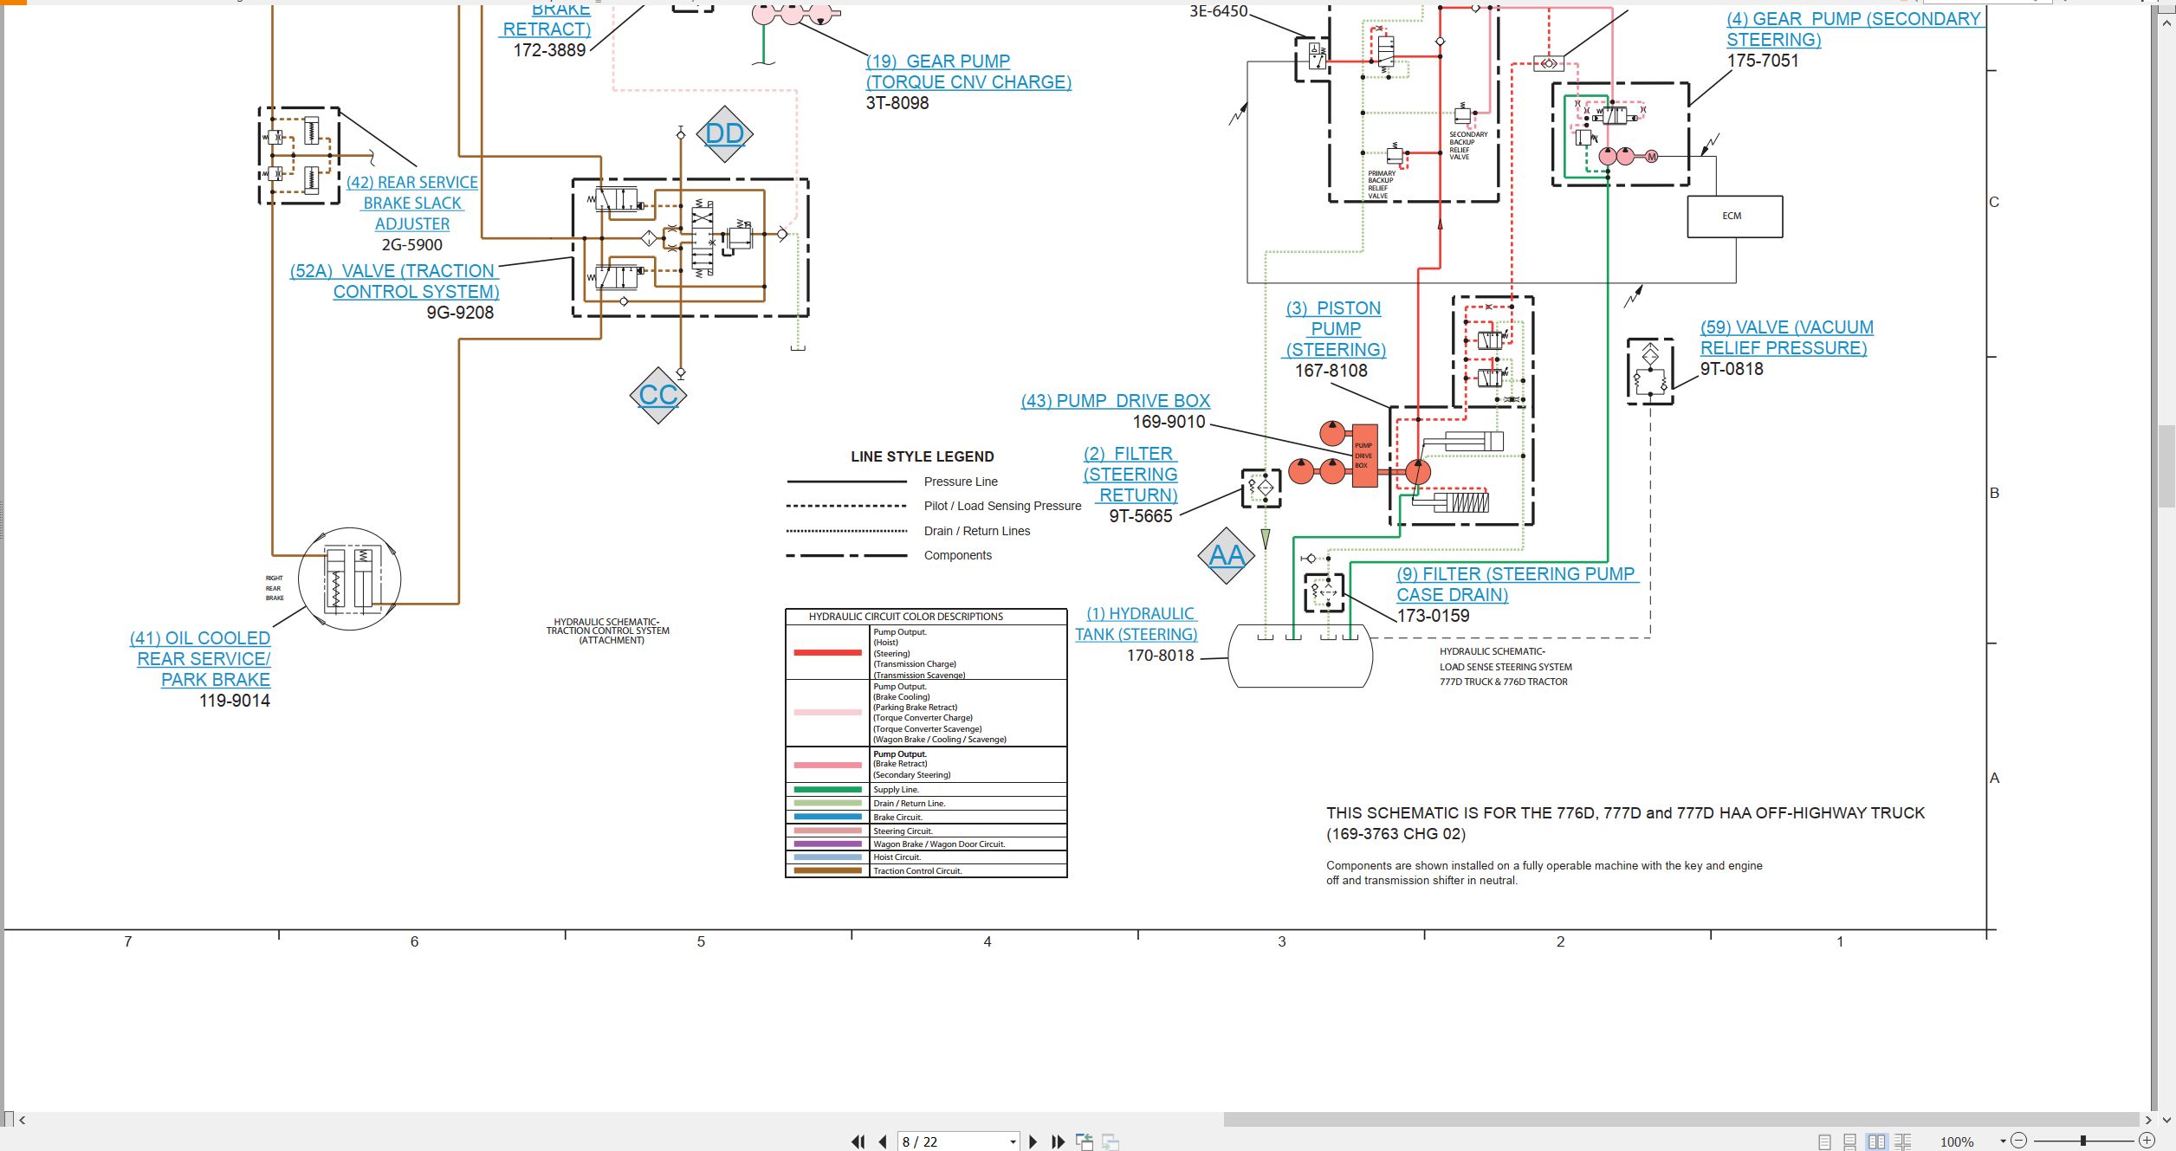This screenshot has width=2176, height=1151.
Task: Click the horizontal scrollbar thumb
Action: tap(1681, 1120)
